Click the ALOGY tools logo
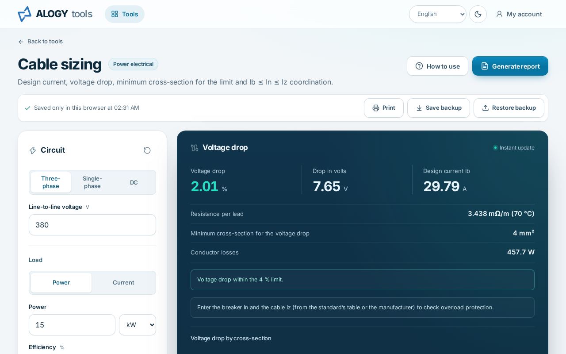The width and height of the screenshot is (566, 354). 55,14
